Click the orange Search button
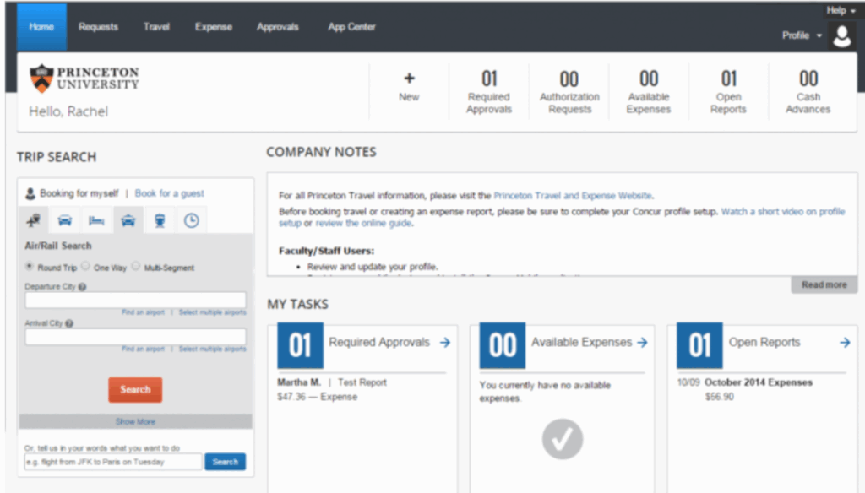This screenshot has width=865, height=493. 135,389
